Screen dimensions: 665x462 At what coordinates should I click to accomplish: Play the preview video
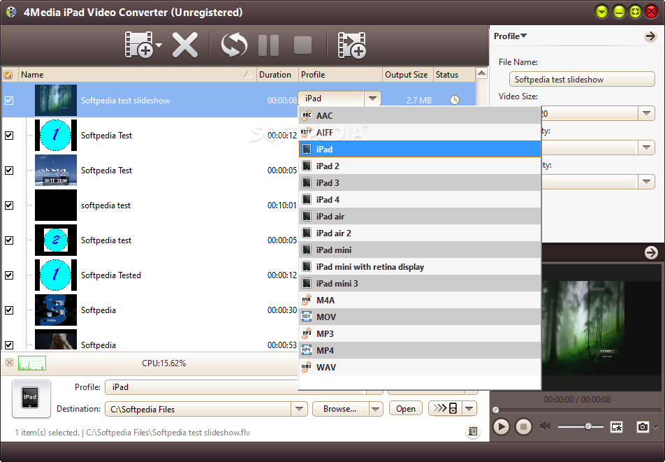[501, 426]
